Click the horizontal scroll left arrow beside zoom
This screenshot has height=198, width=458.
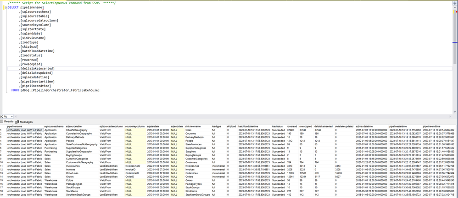[17, 116]
